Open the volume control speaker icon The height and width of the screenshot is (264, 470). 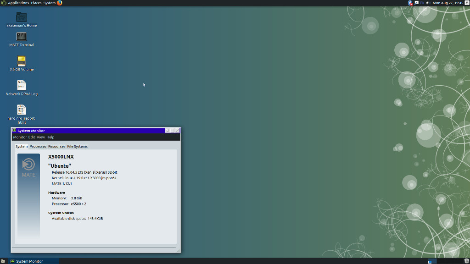428,3
